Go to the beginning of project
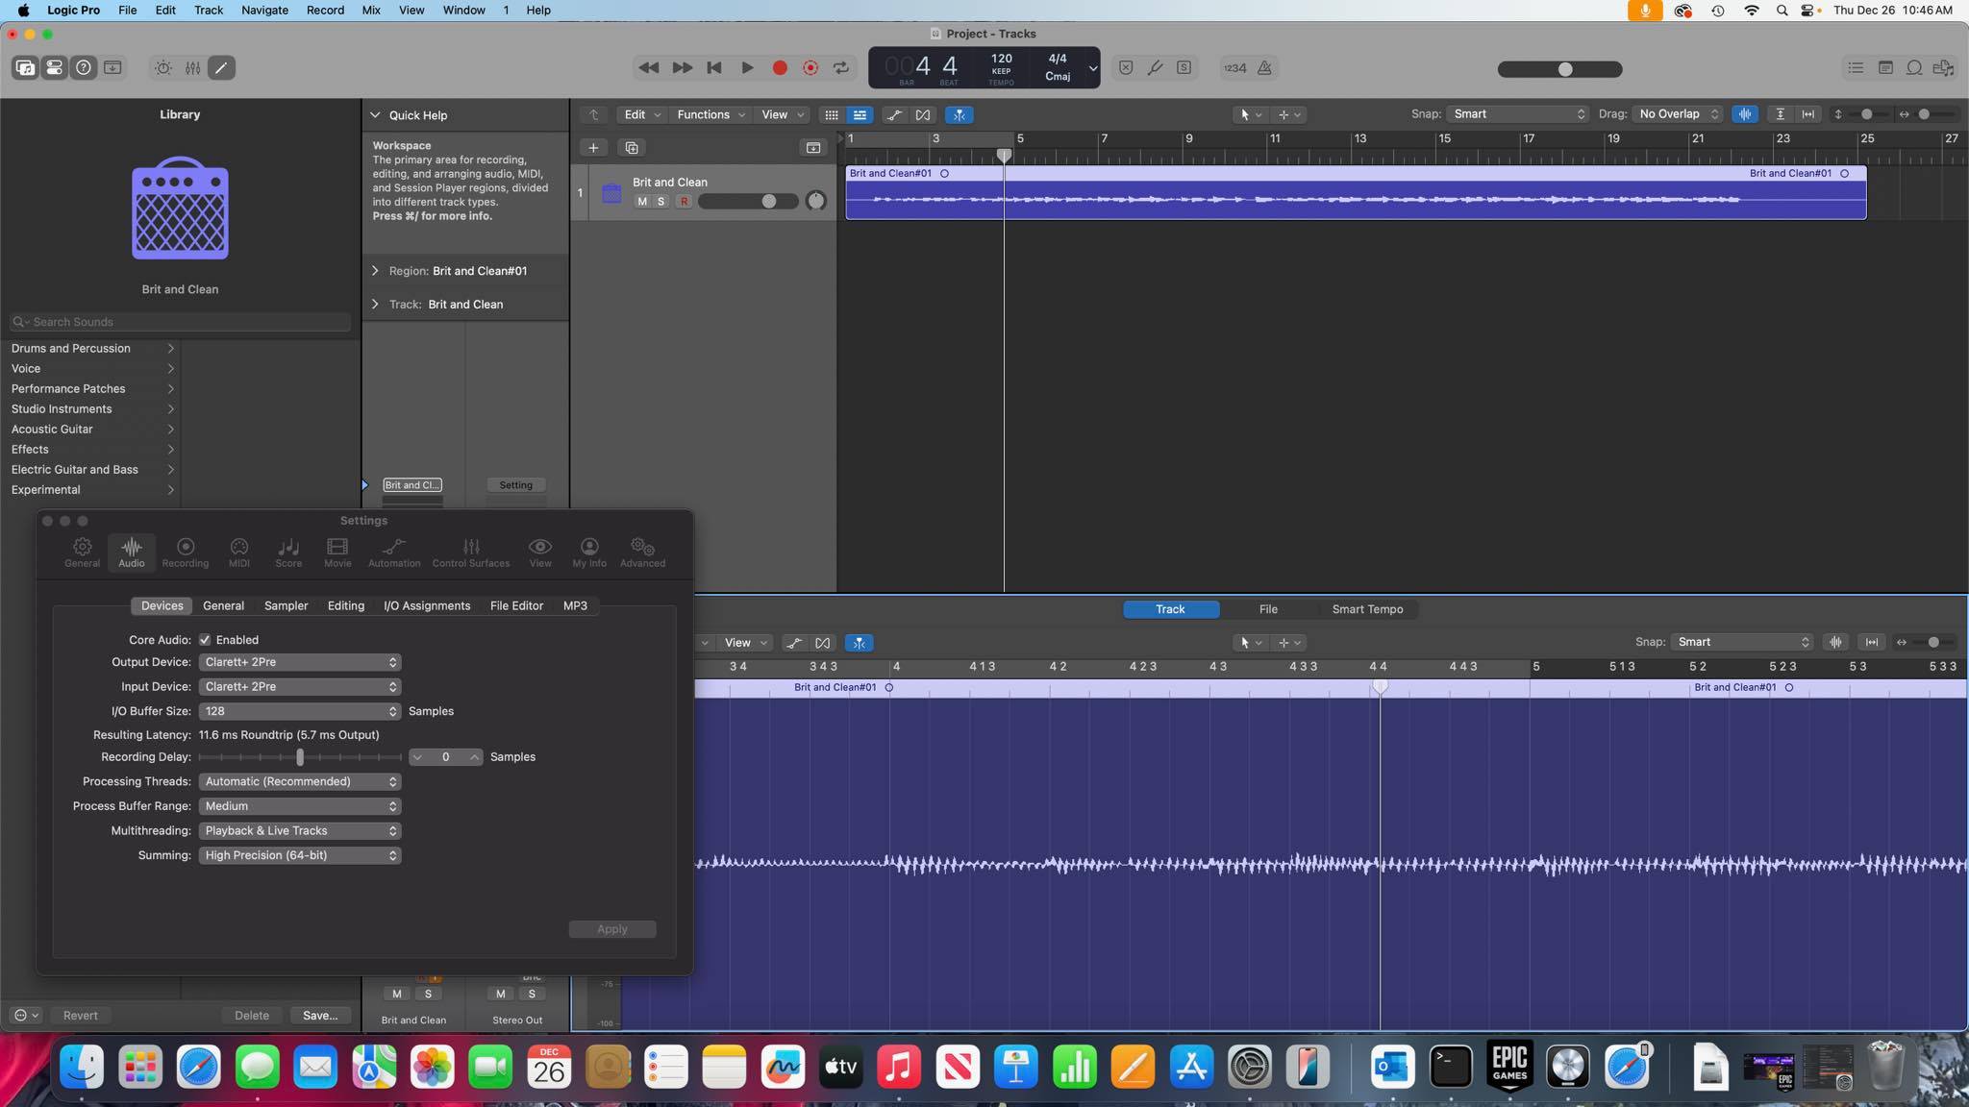1969x1107 pixels. click(x=714, y=68)
